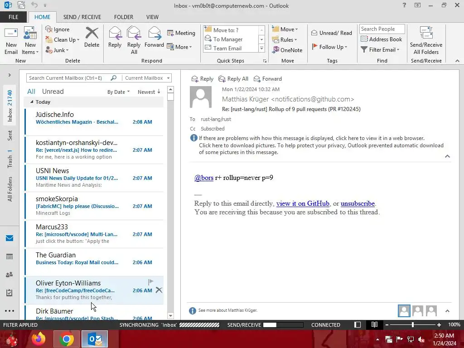Screen dimensions: 464x348
Task: Create a New Email
Action: [11, 41]
